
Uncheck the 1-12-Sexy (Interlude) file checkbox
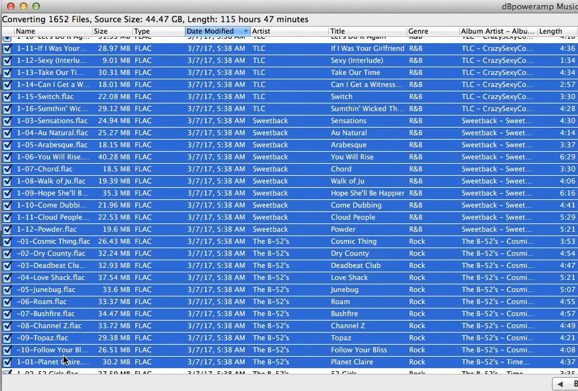(x=7, y=61)
